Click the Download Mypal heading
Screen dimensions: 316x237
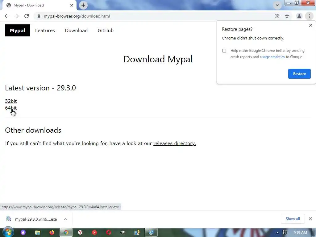(x=158, y=59)
